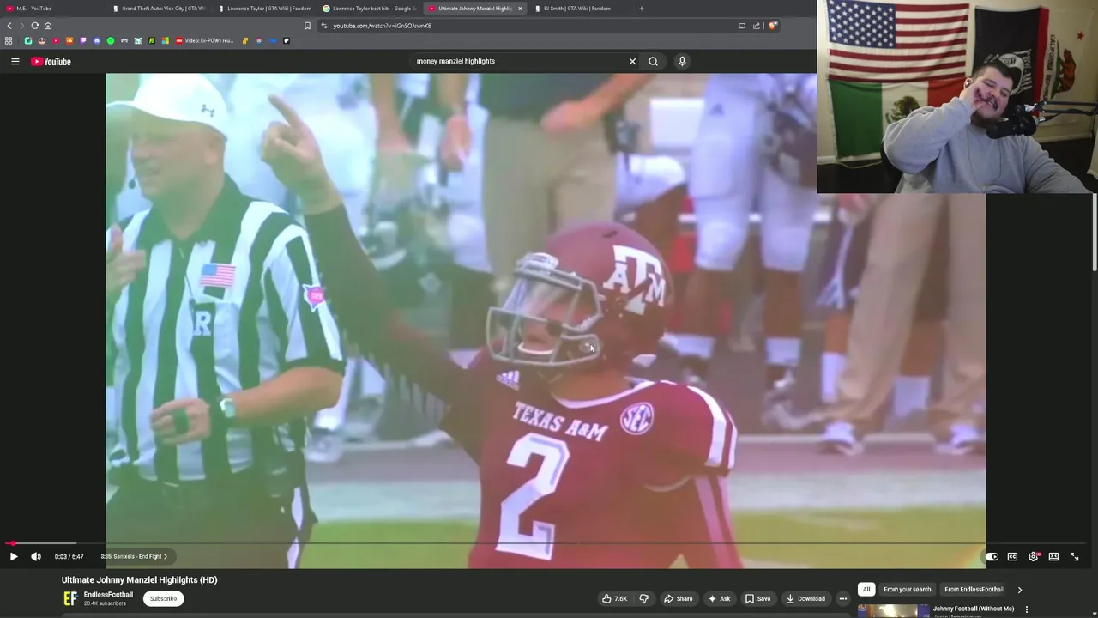Download the video
The width and height of the screenshot is (1098, 618).
click(x=805, y=598)
